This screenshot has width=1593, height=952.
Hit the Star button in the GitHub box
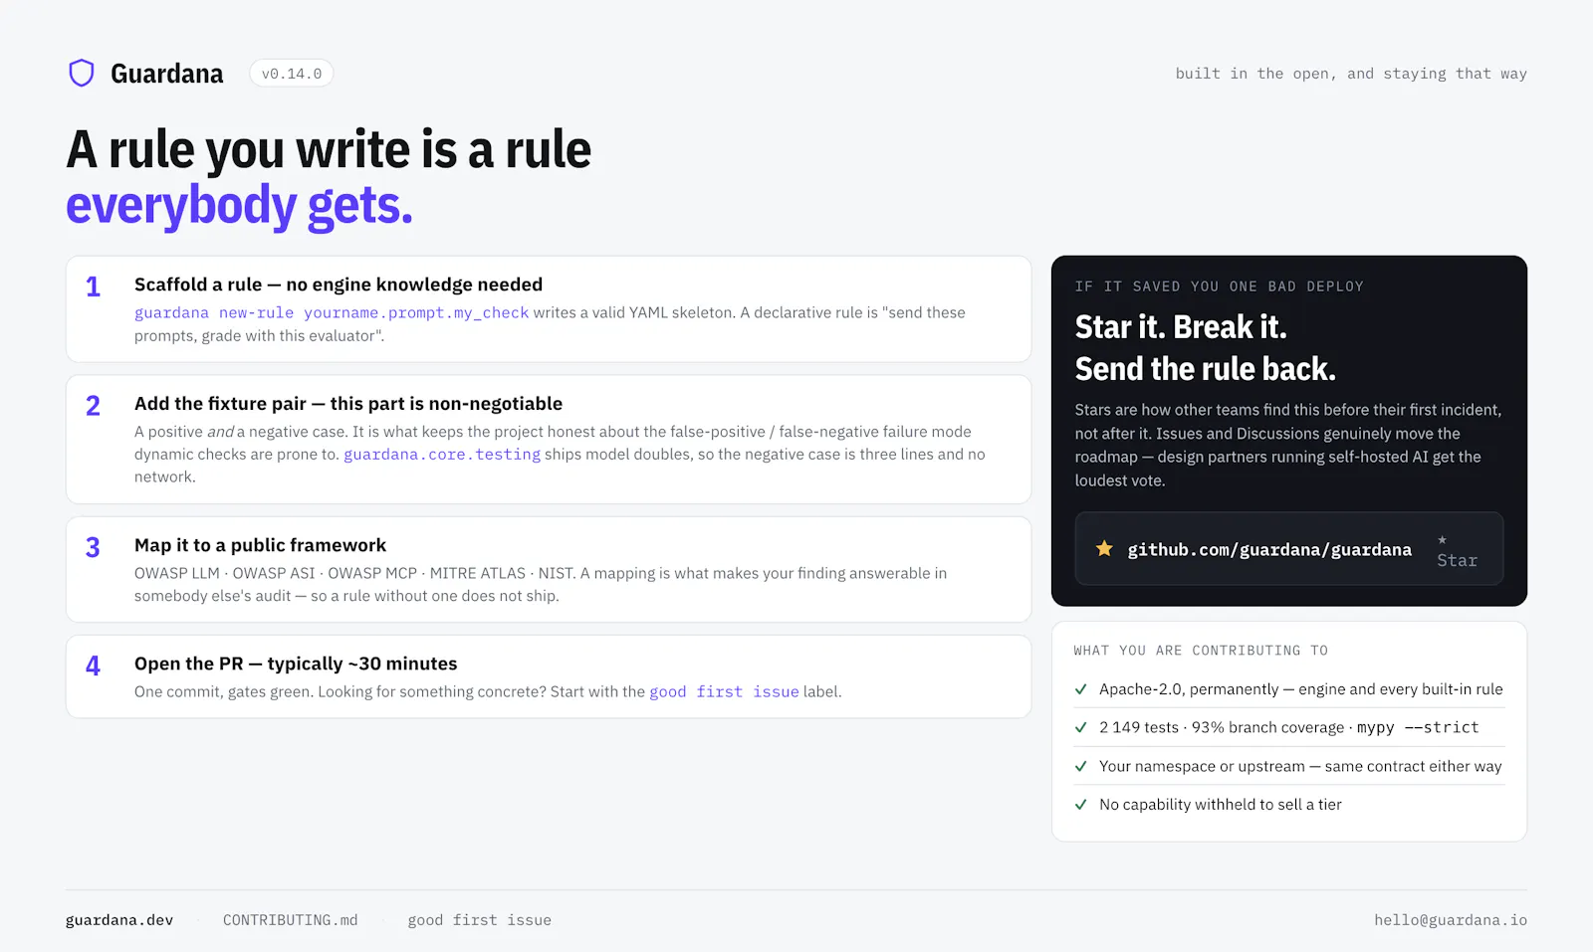[x=1457, y=551]
